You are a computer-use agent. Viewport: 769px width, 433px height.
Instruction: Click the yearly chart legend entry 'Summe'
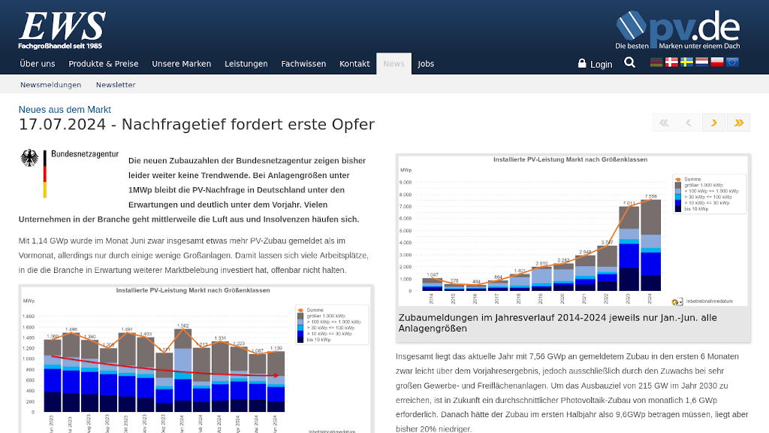[x=692, y=179]
